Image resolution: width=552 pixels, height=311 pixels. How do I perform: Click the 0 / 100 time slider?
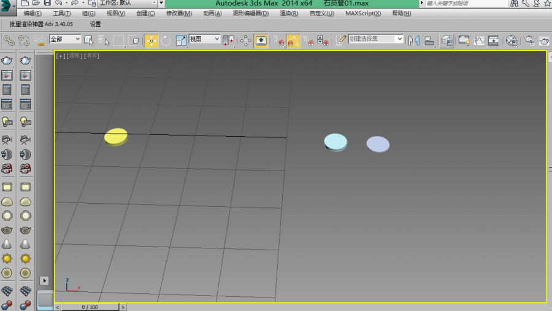88,307
